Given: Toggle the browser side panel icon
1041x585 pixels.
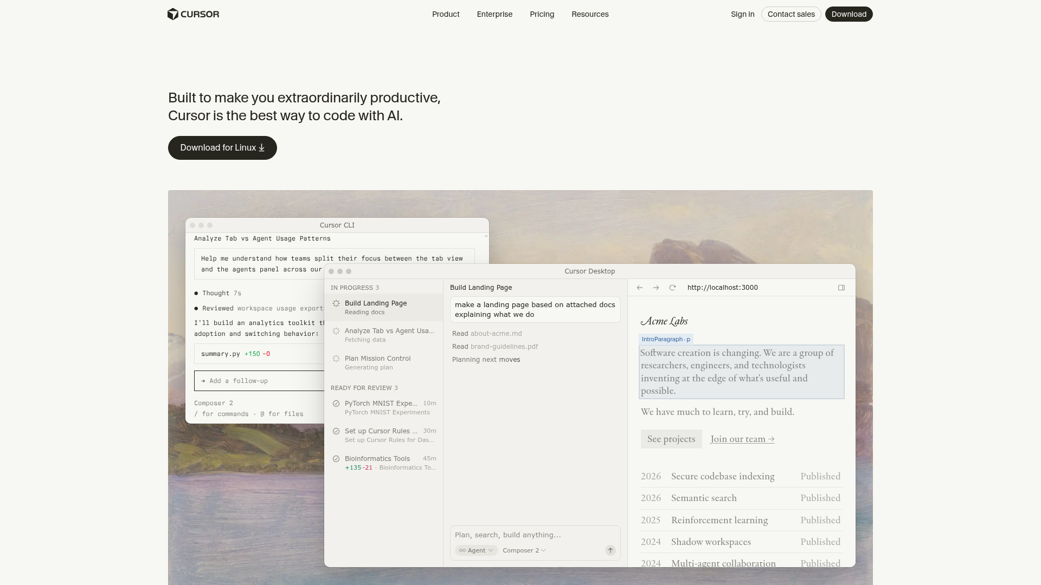Looking at the screenshot, I should [x=841, y=288].
